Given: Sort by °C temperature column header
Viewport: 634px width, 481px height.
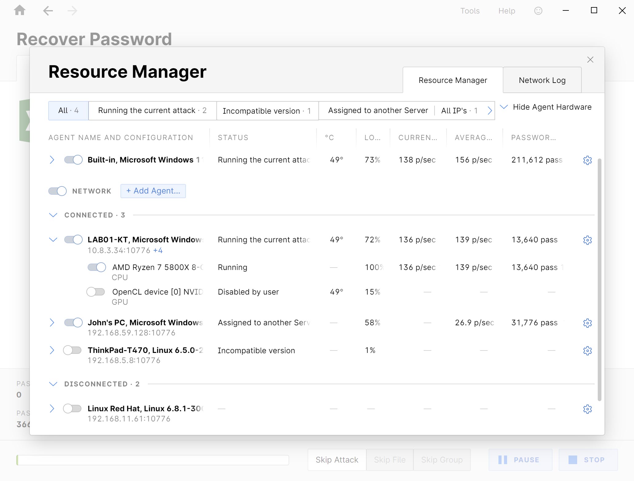Looking at the screenshot, I should pyautogui.click(x=329, y=138).
